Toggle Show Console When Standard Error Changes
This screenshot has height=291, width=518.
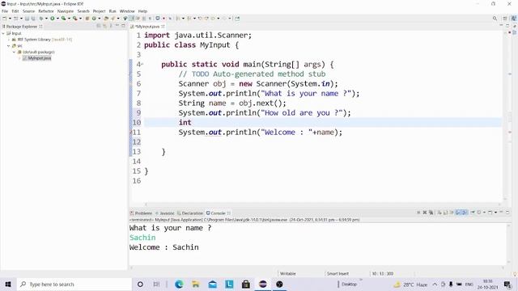(x=464, y=213)
